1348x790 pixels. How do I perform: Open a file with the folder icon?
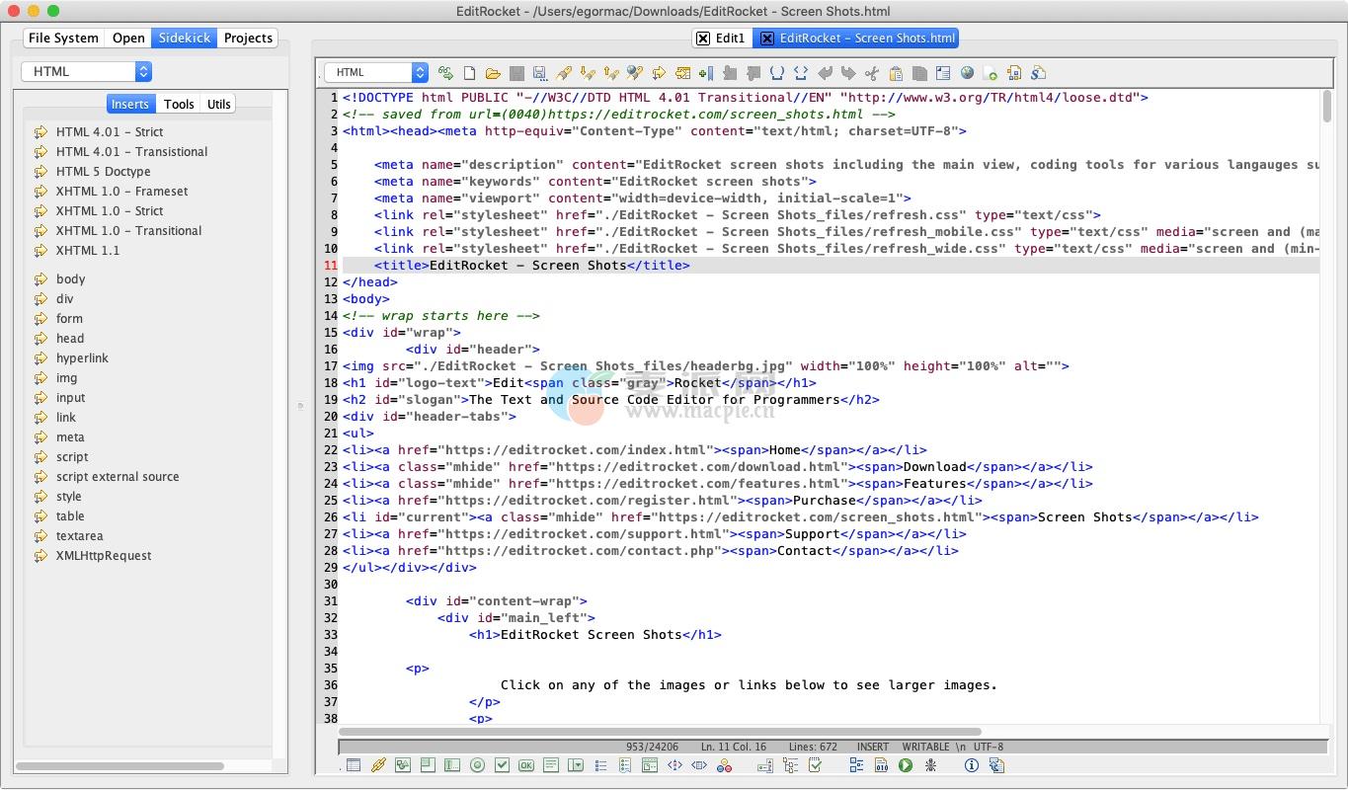tap(493, 73)
